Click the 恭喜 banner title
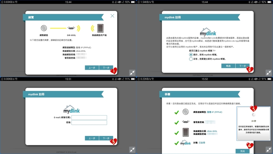Image resolution: width=273 pixels, height=154 pixels. point(167,94)
